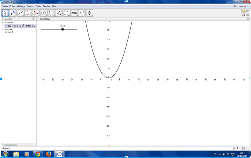Click the Se connecter link
This screenshot has width=251, height=158.
click(241, 6)
